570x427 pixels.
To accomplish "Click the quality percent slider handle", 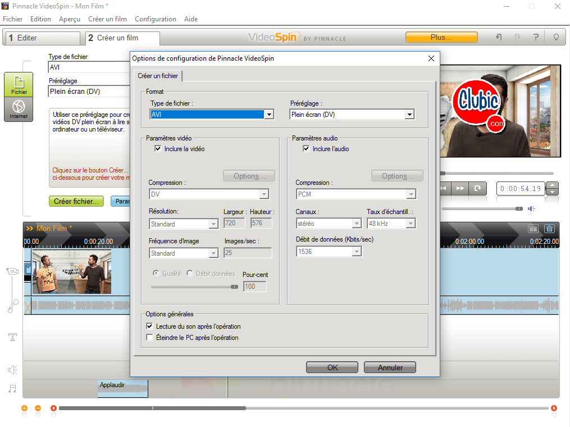I will coord(235,287).
